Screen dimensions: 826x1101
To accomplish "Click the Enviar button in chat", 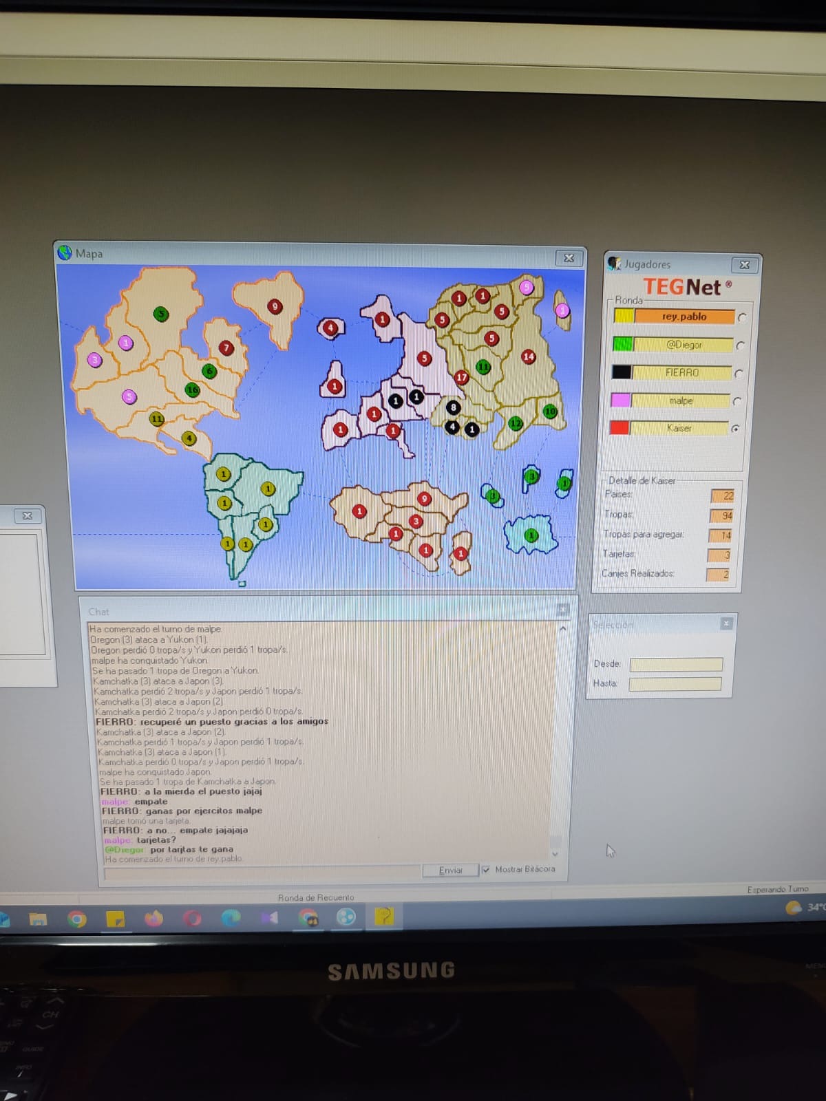I will [451, 870].
